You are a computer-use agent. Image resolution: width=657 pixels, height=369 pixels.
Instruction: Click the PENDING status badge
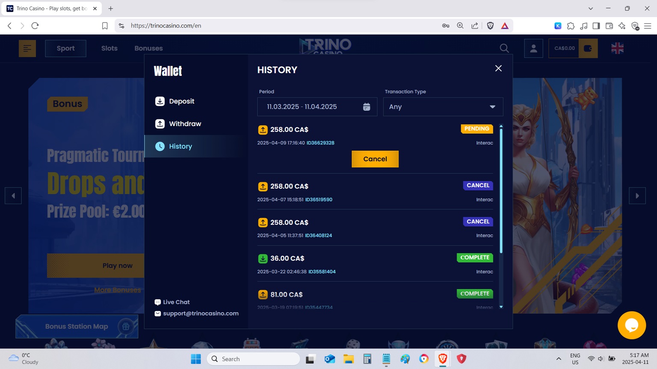(x=477, y=129)
